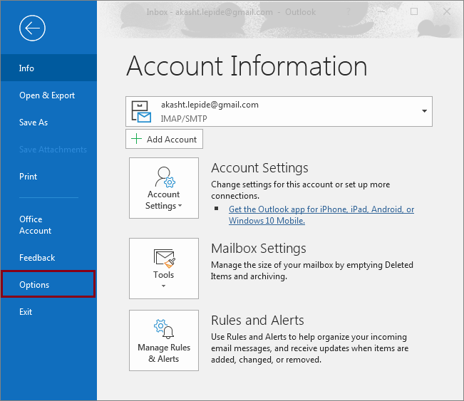
Task: Click the Account Settings person-gear icon
Action: tap(165, 177)
